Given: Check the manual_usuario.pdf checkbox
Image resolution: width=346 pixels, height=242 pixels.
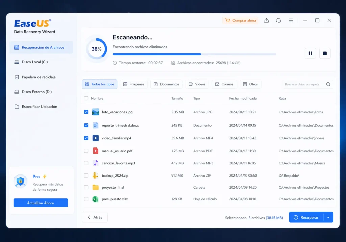Looking at the screenshot, I should (x=86, y=151).
